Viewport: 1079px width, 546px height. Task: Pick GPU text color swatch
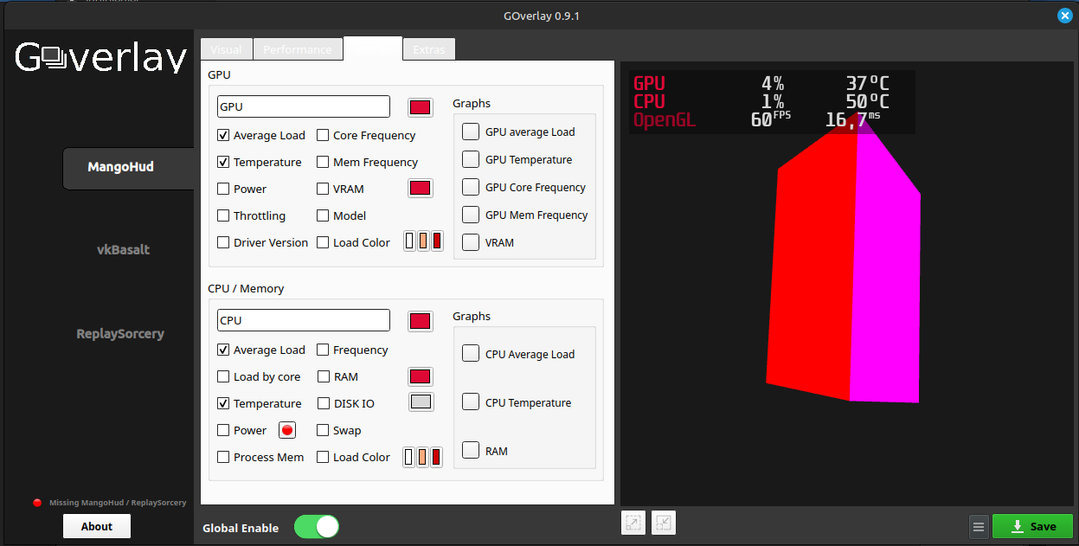click(421, 107)
